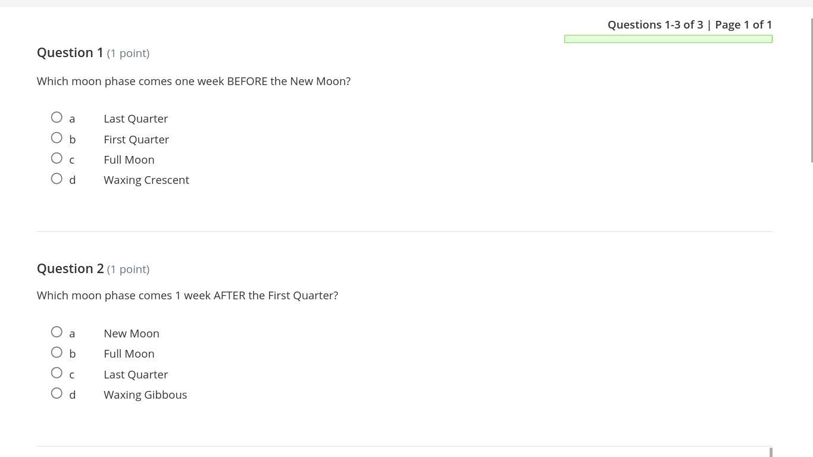Click the green quiz progress bar

pos(668,39)
